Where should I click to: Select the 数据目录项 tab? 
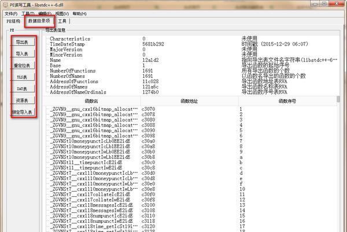[x=39, y=21]
